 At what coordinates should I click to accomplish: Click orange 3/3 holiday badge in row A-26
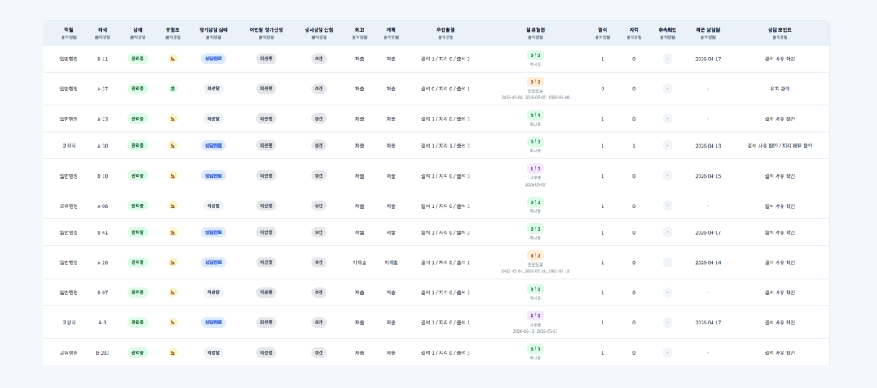pyautogui.click(x=535, y=255)
